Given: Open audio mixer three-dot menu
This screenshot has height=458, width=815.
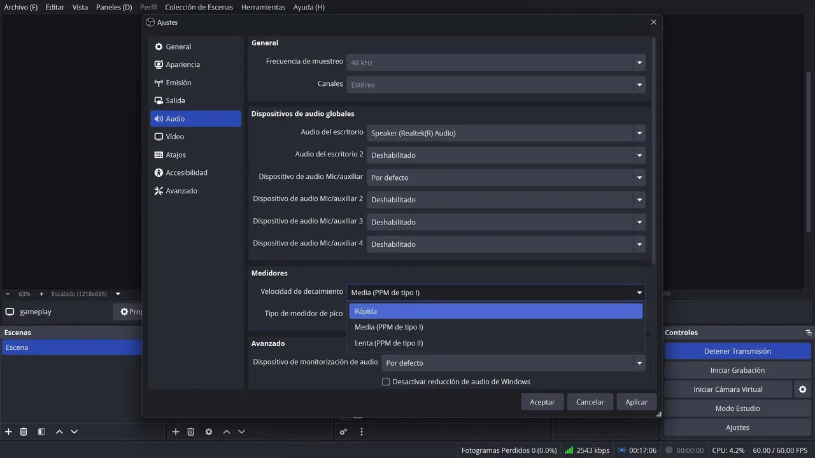Looking at the screenshot, I should [362, 431].
